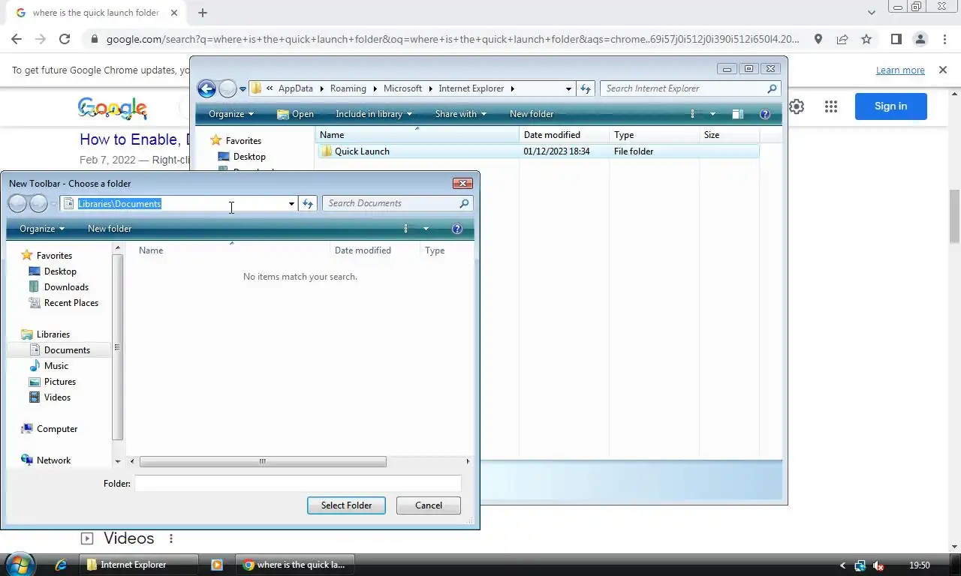Click the Search Internet Explorer box
Image resolution: width=961 pixels, height=576 pixels.
(691, 88)
